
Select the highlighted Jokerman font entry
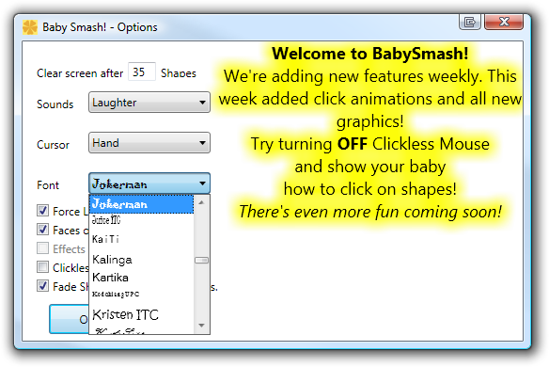(141, 204)
